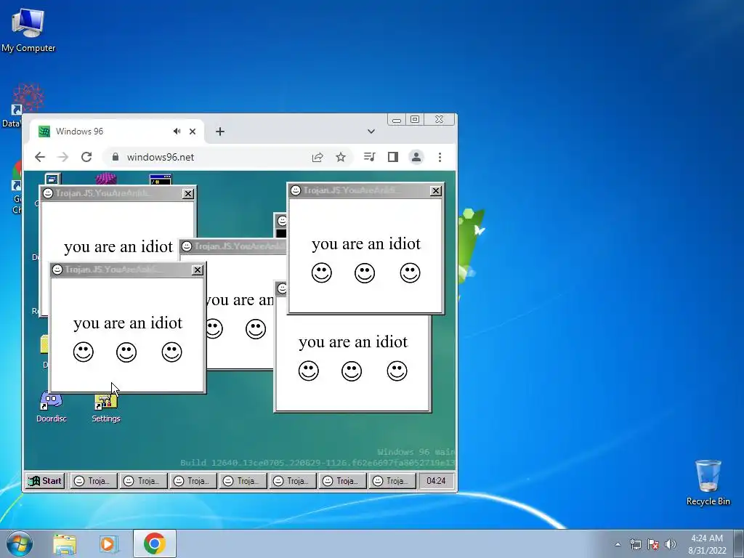Open the Recycle Bin on desktop
The height and width of the screenshot is (558, 744).
(708, 482)
